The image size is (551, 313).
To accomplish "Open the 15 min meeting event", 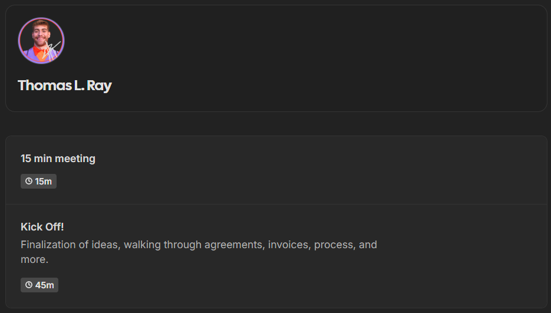I will pyautogui.click(x=276, y=170).
